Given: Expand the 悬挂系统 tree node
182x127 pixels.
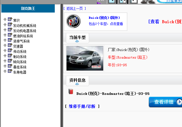Looking at the screenshot, I should 5,66.
